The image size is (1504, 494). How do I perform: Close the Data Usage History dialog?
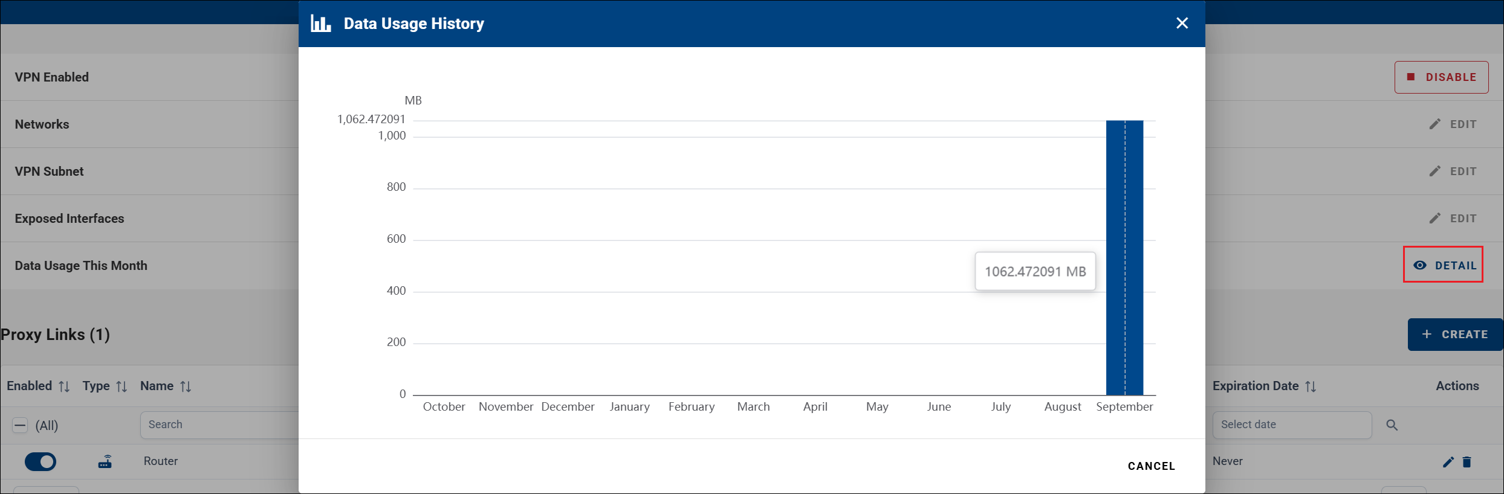1182,23
